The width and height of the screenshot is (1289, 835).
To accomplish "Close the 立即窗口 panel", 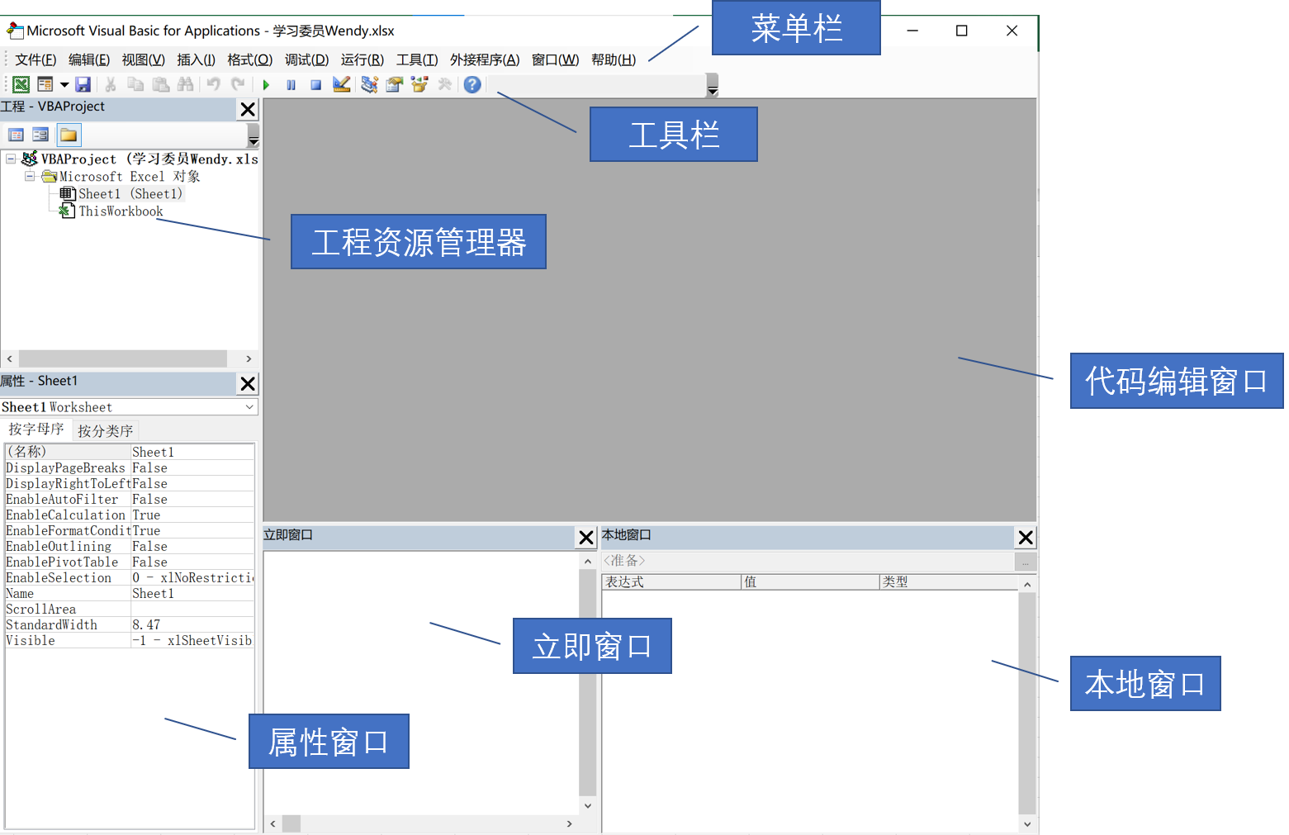I will (x=586, y=538).
